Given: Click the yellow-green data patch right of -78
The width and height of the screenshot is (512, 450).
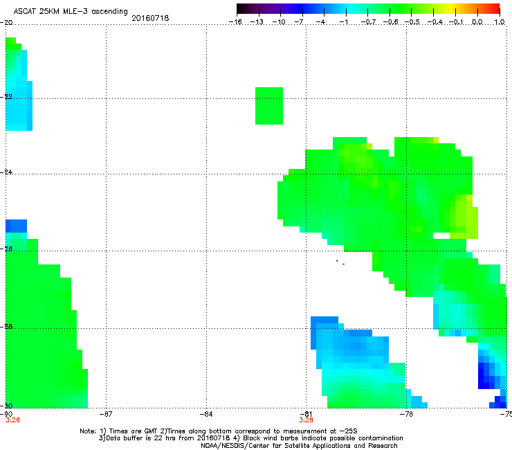Looking at the screenshot, I should 464,217.
